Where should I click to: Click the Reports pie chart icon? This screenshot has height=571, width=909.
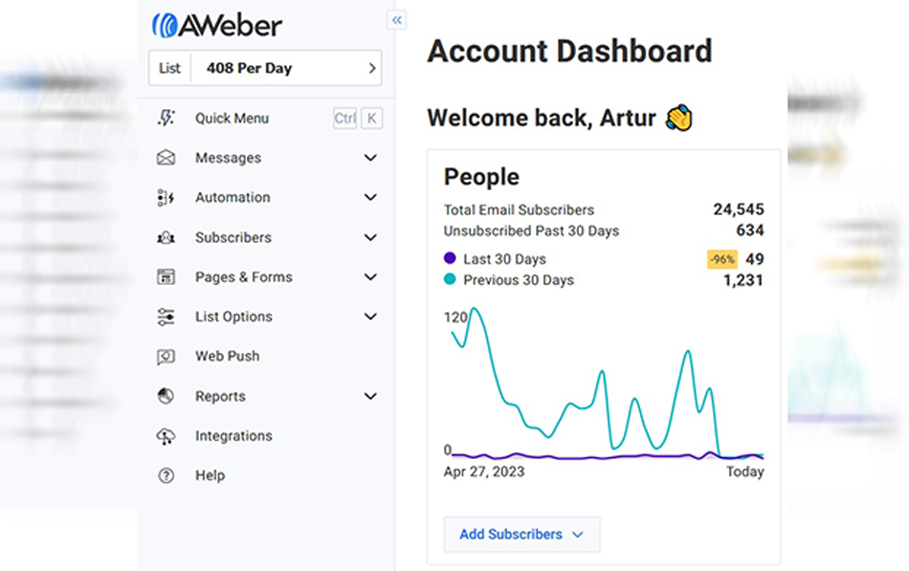(x=166, y=396)
